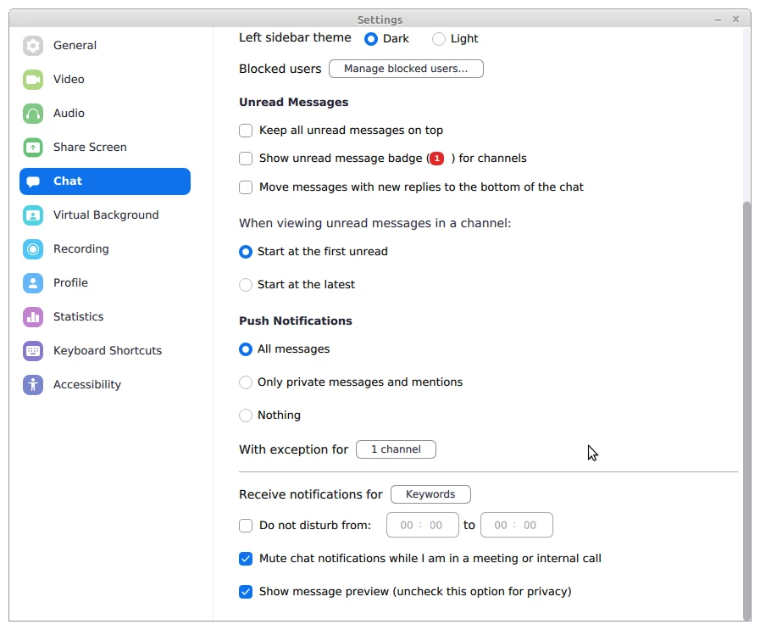Select Only private messages and mentions

pyautogui.click(x=246, y=382)
